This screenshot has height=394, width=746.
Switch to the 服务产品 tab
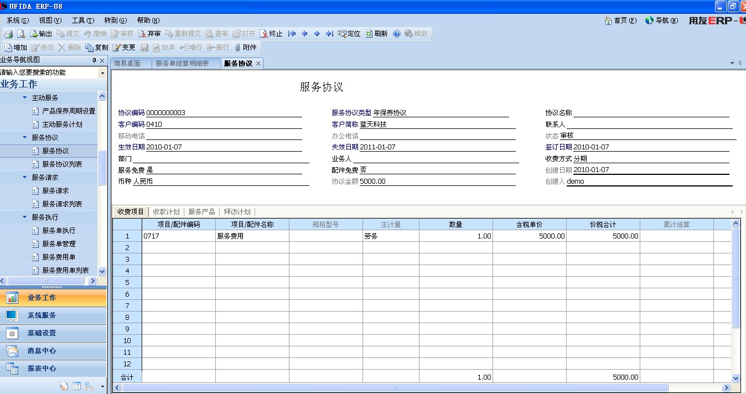coord(201,212)
